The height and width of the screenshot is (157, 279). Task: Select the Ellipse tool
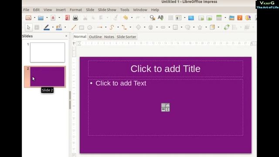pos(90,27)
